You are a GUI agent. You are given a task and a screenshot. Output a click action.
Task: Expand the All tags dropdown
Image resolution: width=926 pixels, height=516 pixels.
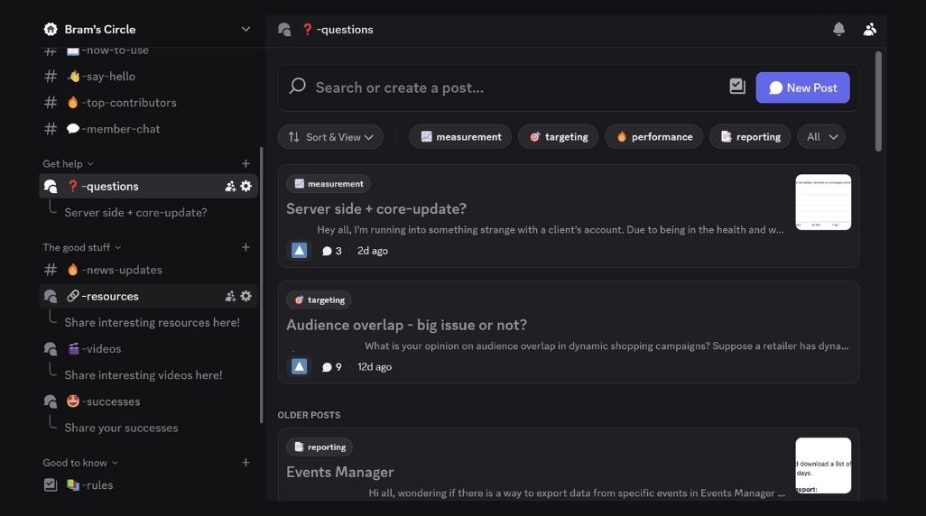tap(821, 137)
